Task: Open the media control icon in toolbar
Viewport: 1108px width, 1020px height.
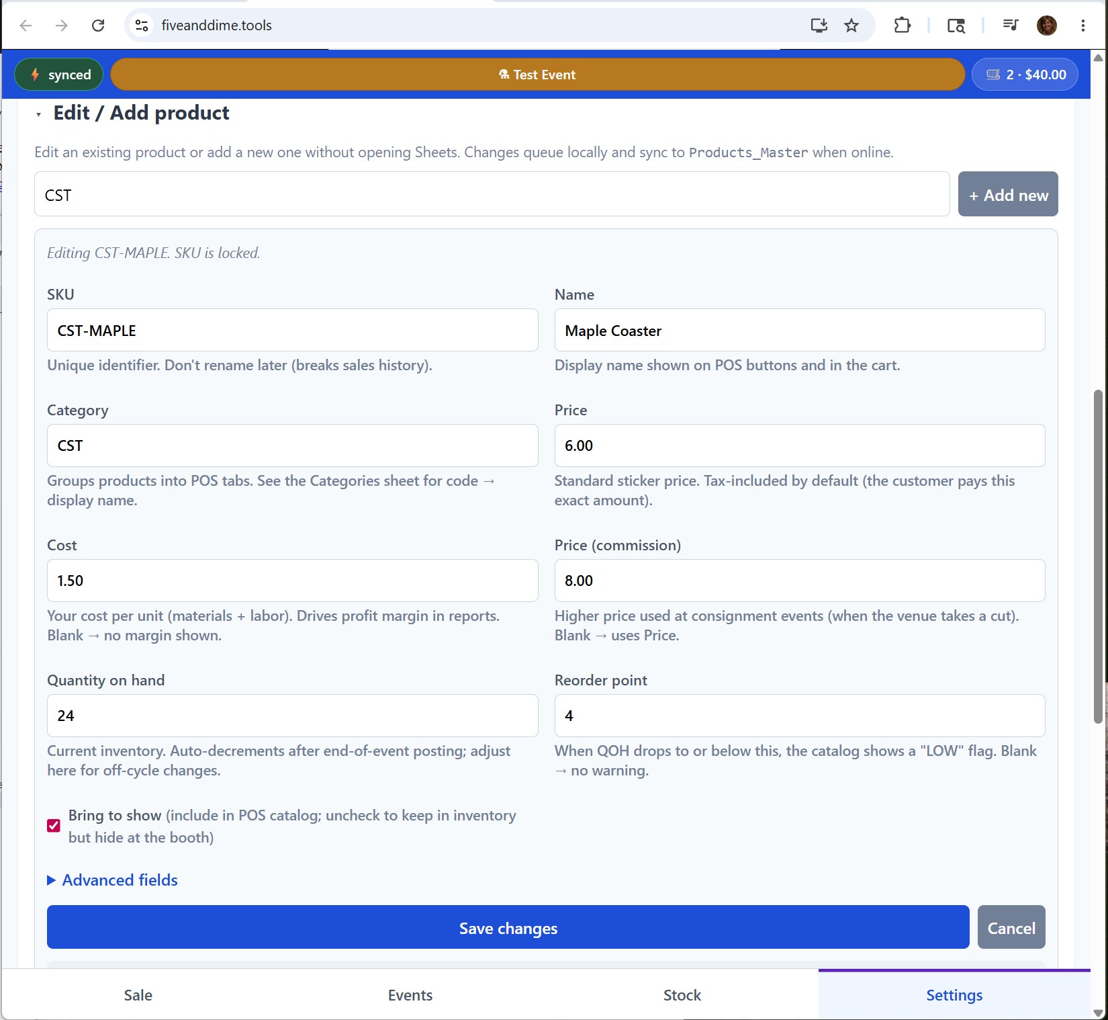Action: tap(1010, 26)
